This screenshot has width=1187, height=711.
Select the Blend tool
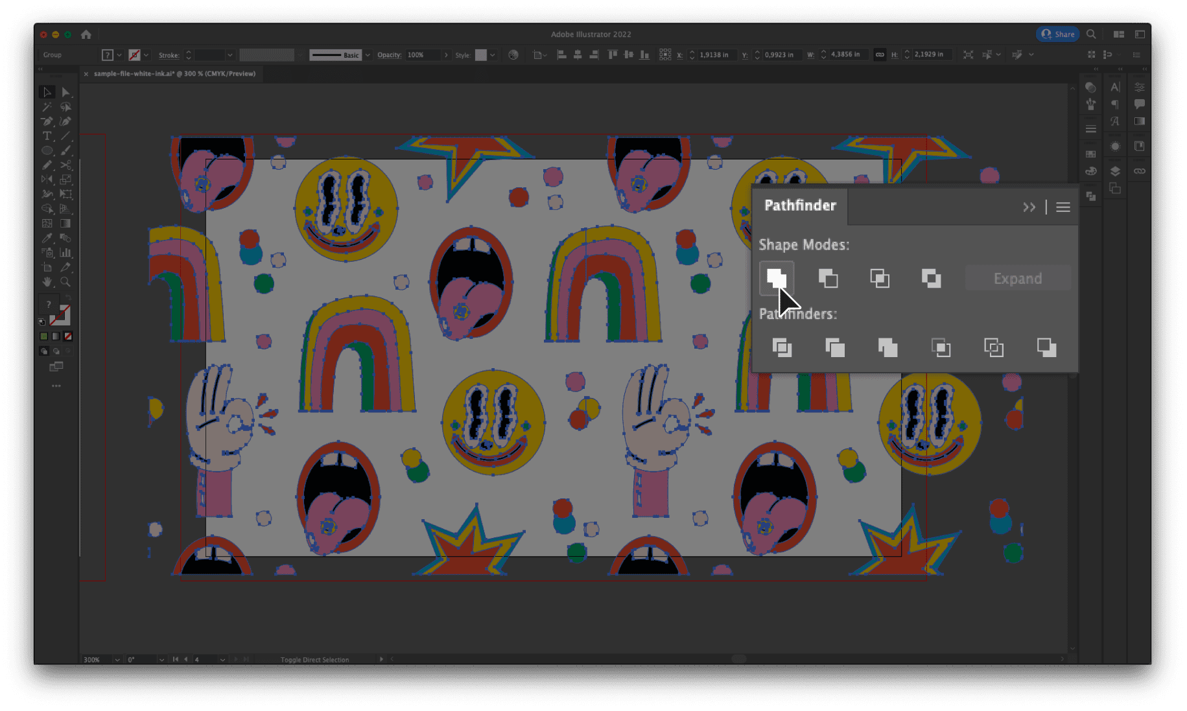click(65, 238)
